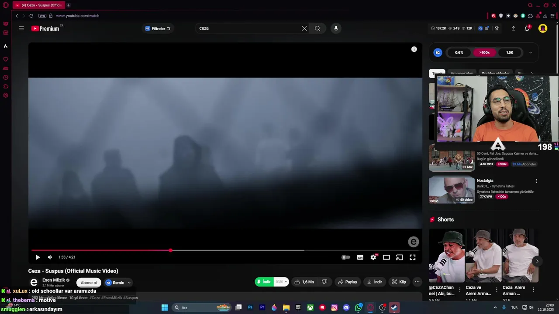Click the #Suspus hashtag link
The height and width of the screenshot is (314, 559).
131,298
